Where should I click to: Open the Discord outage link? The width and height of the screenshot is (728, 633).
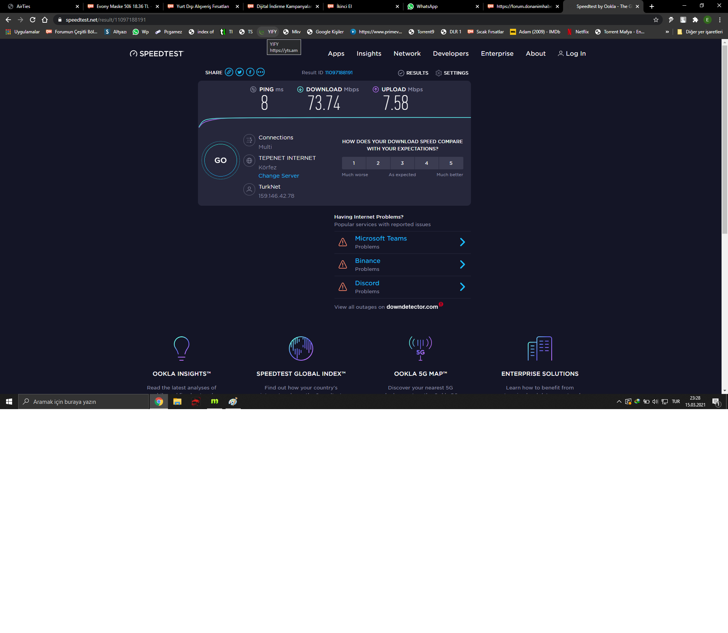367,283
